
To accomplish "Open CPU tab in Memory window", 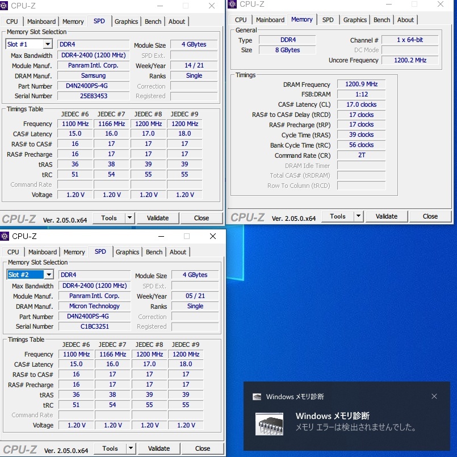I will 241,20.
